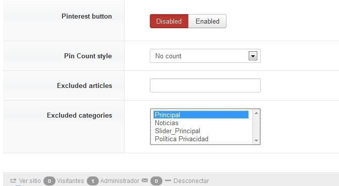Click the category list scroll up arrow
The height and width of the screenshot is (186, 339).
pyautogui.click(x=256, y=113)
